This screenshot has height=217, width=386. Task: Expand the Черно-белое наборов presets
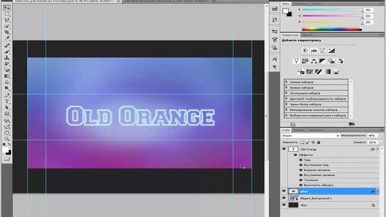286,104
